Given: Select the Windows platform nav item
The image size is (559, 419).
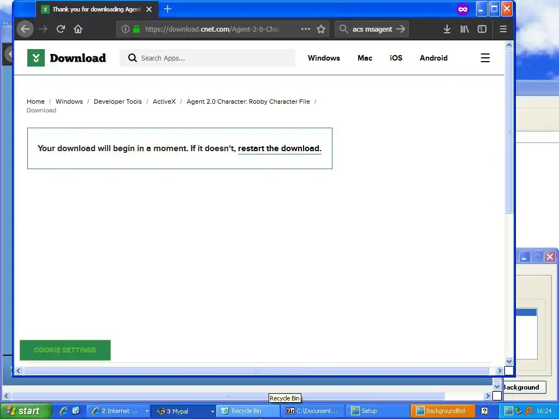Looking at the screenshot, I should 324,58.
